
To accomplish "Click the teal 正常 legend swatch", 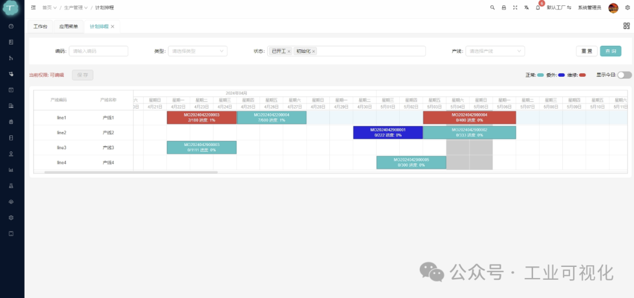I will (541, 75).
